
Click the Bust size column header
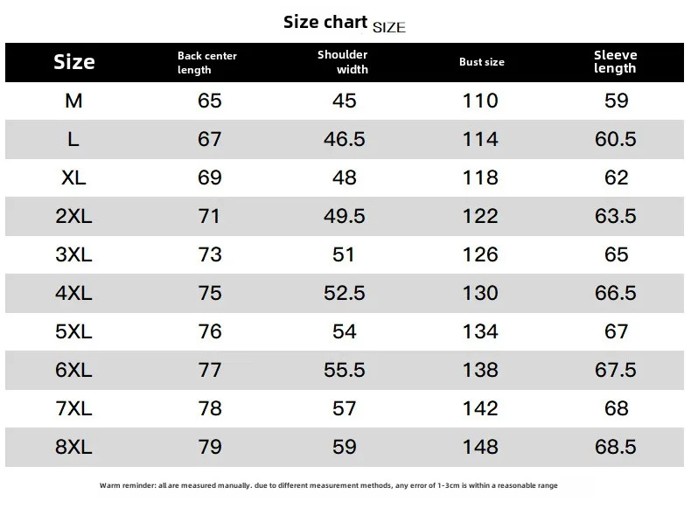(x=482, y=62)
